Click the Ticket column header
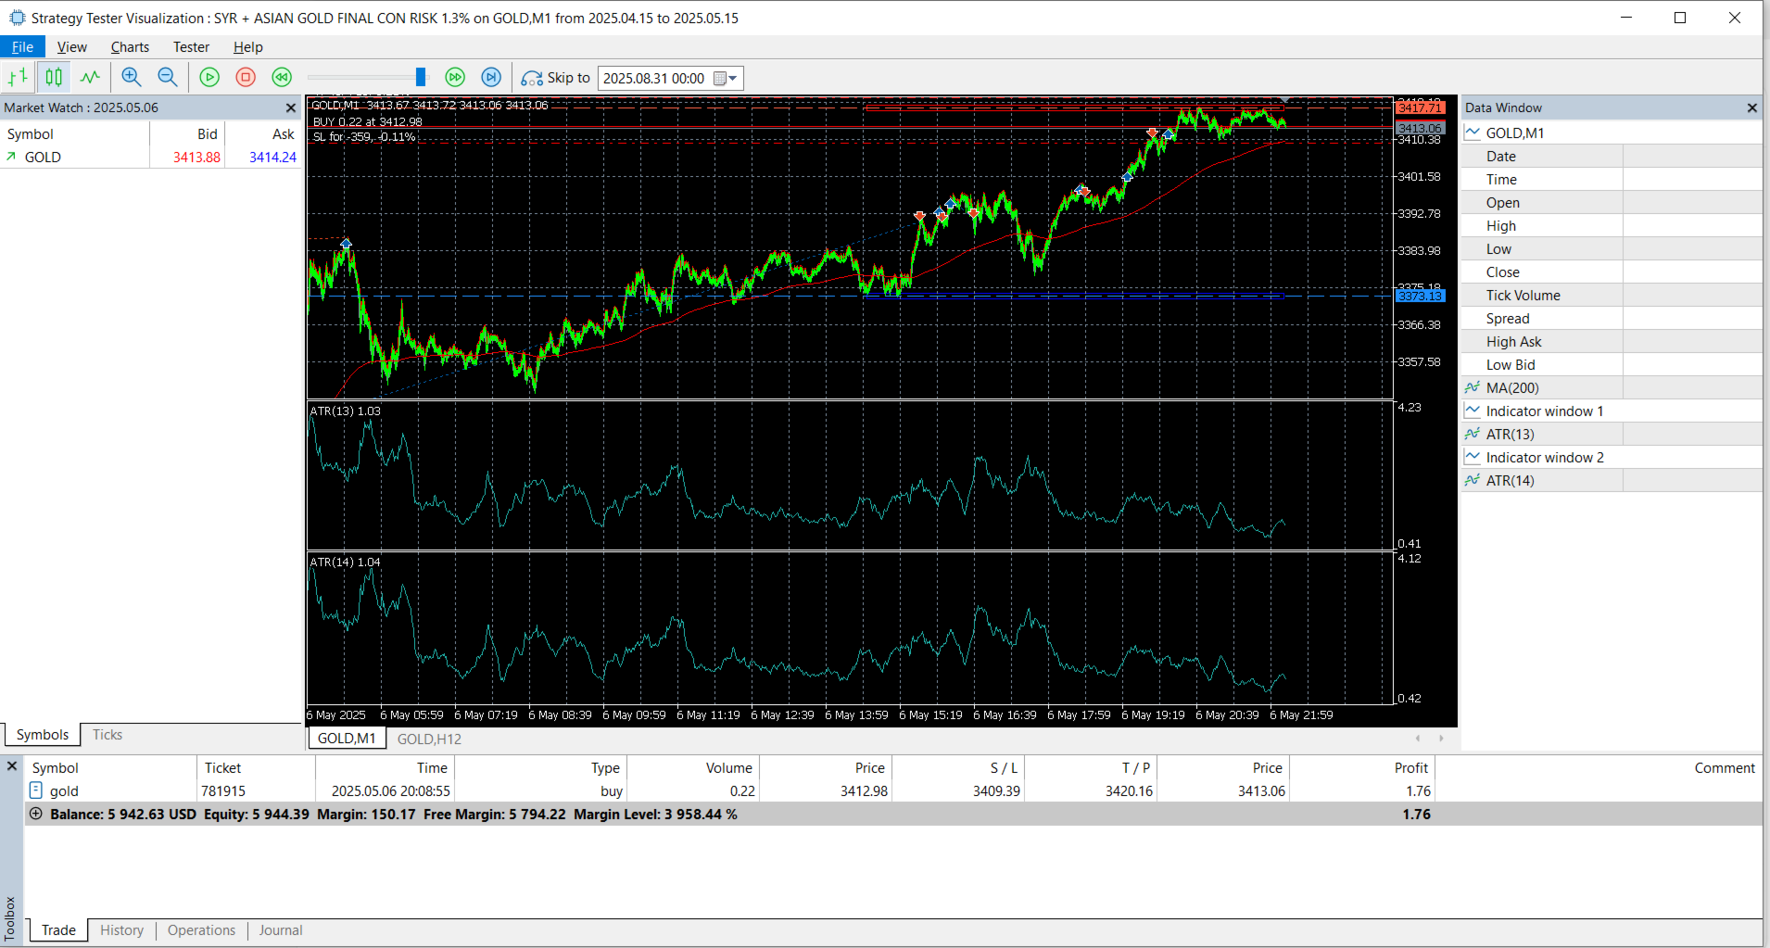The width and height of the screenshot is (1770, 948). 256,768
